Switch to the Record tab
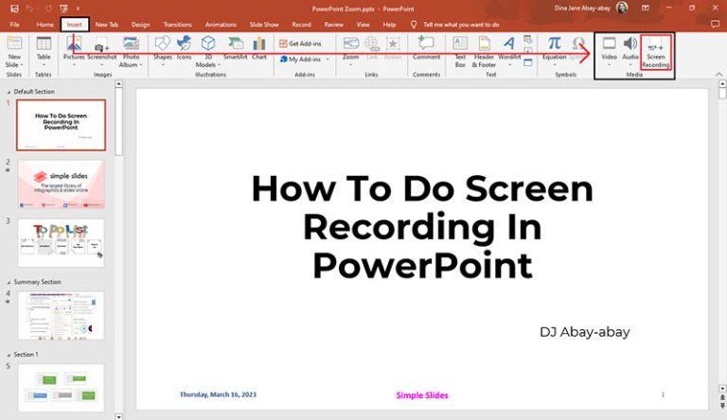Image resolution: width=727 pixels, height=420 pixels. pyautogui.click(x=301, y=25)
